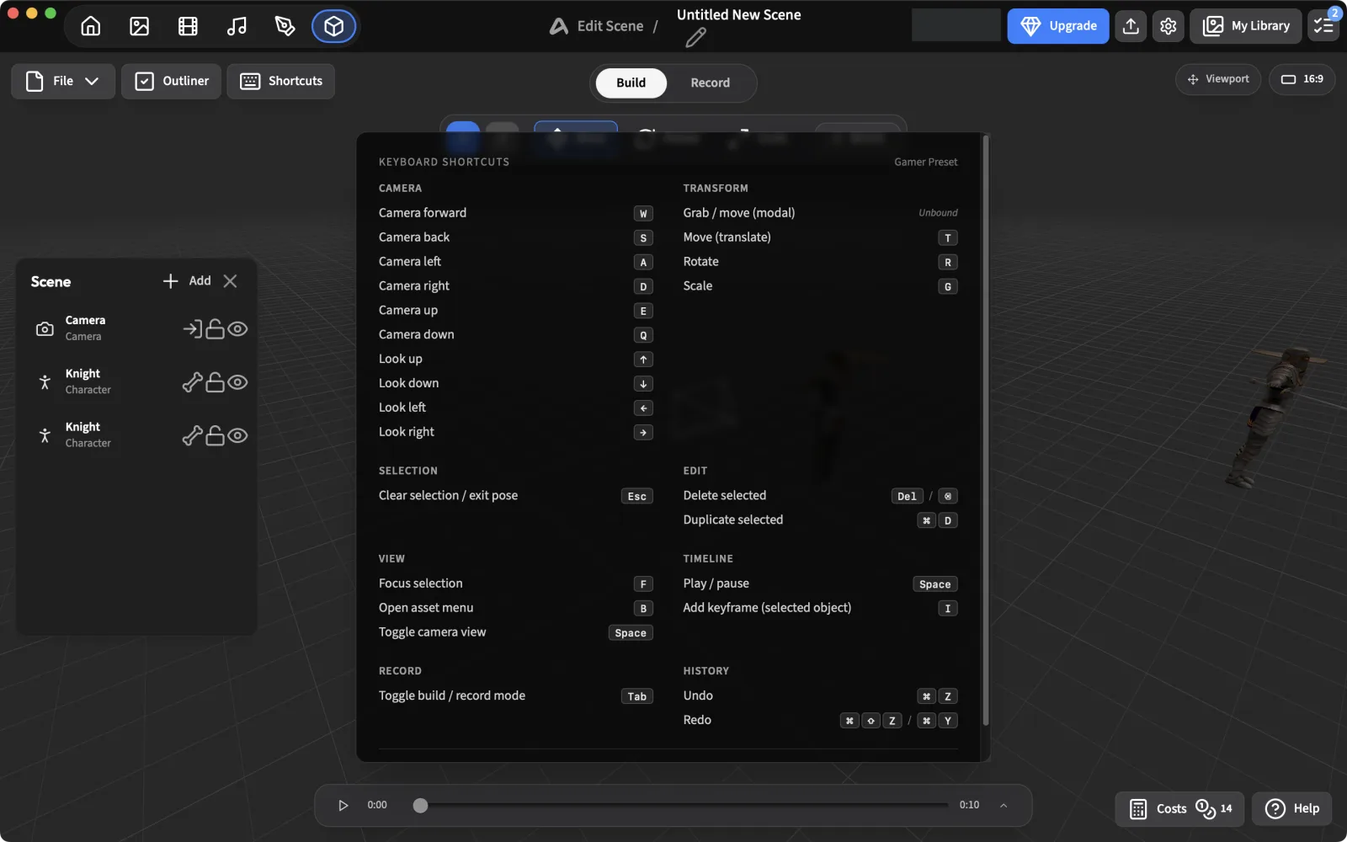
Task: Click the token coins icon showing 14
Action: [1206, 808]
